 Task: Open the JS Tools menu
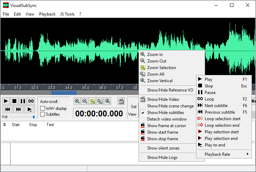[x=67, y=14]
